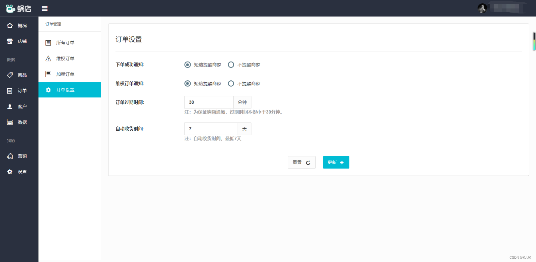Image resolution: width=536 pixels, height=262 pixels.
Task: Click the 更新 update button
Action: tap(336, 162)
